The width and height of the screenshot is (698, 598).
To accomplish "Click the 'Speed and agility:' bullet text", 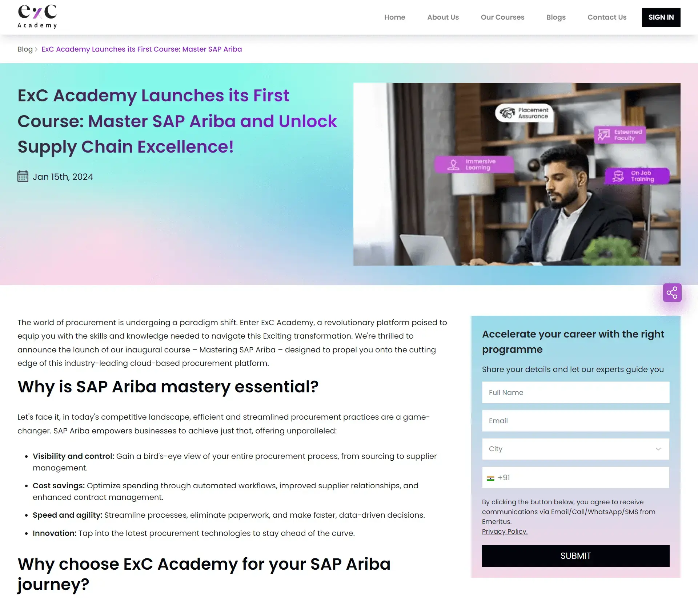I will [67, 515].
